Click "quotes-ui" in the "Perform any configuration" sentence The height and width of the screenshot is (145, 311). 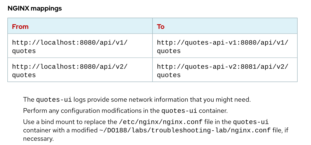pos(179,111)
